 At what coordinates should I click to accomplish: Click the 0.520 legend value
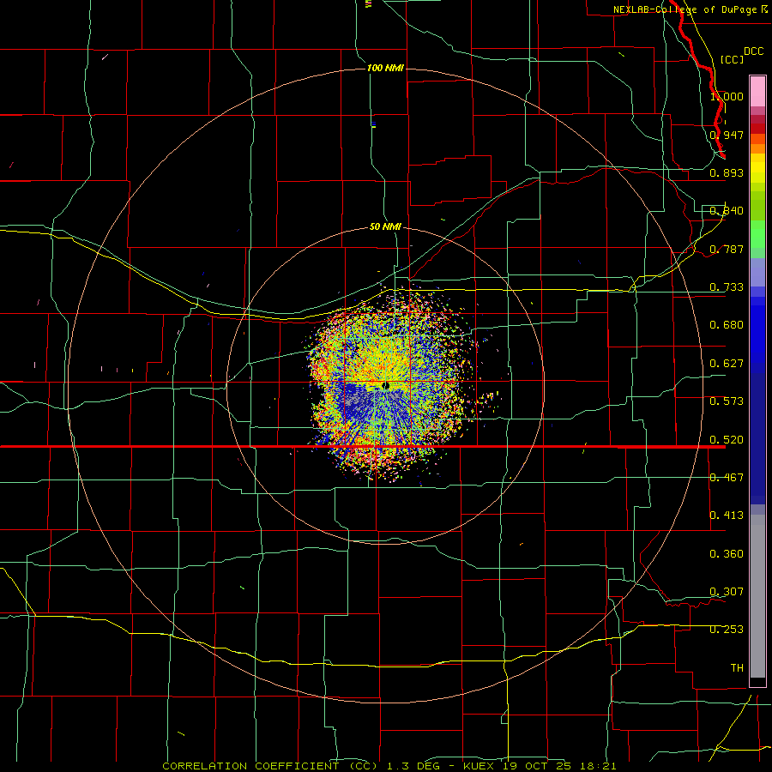(x=727, y=440)
